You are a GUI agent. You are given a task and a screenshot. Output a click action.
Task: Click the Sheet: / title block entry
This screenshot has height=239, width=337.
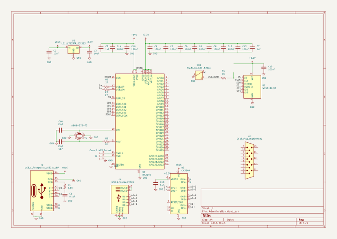[x=208, y=208]
